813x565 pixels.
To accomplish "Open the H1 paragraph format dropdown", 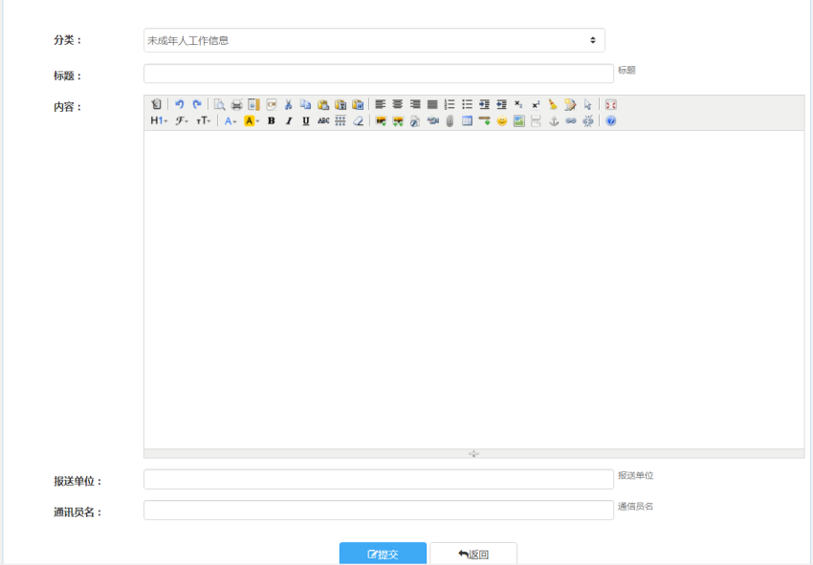I will click(x=159, y=120).
